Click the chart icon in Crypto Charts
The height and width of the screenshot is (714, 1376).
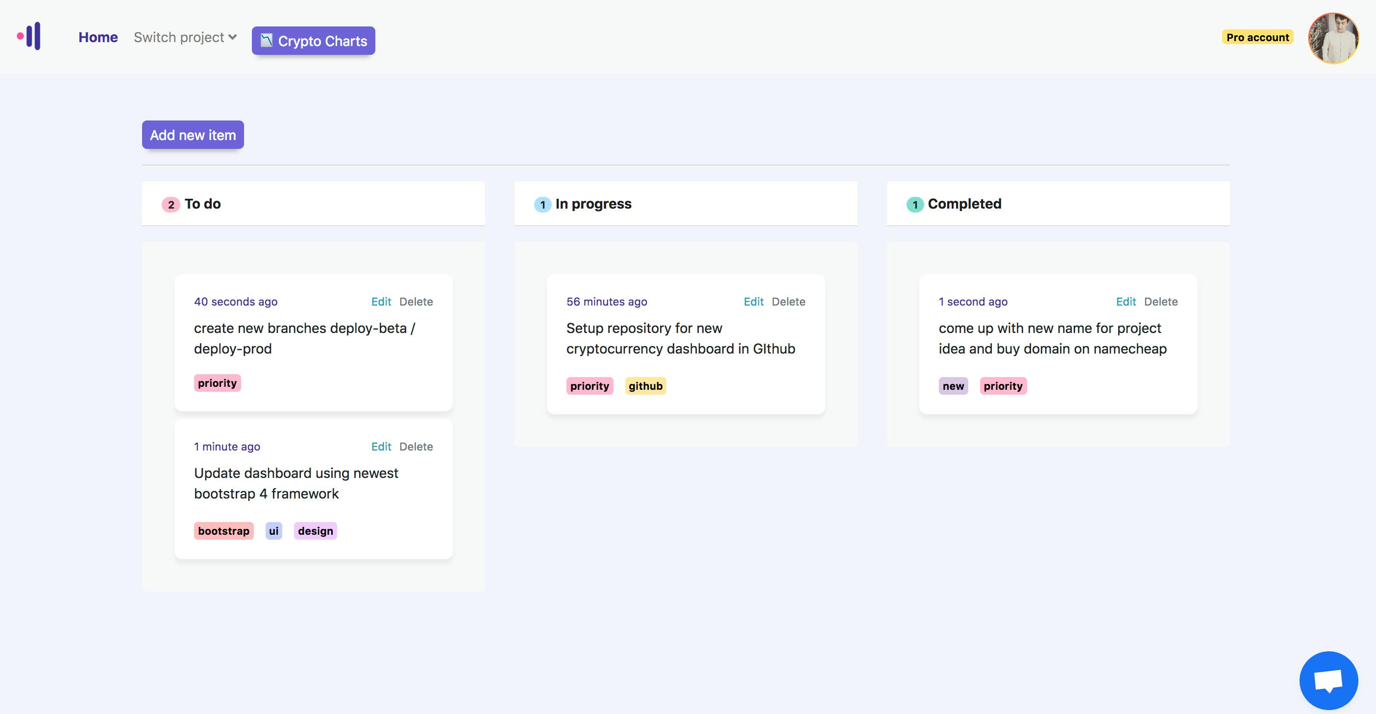tap(267, 41)
